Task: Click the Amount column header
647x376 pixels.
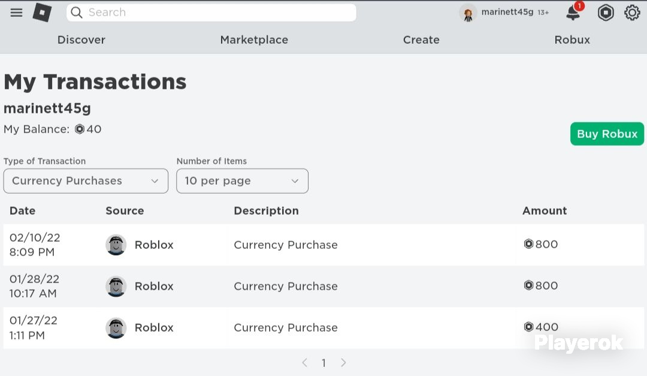Action: coord(545,210)
